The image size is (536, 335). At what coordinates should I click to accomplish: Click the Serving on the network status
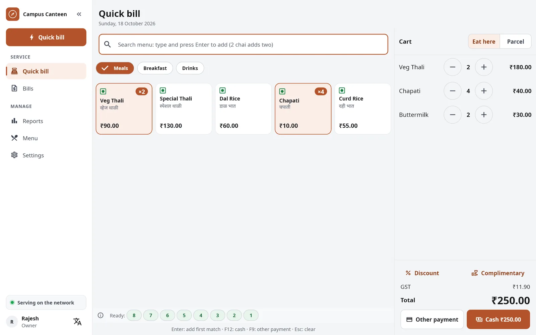tap(46, 303)
